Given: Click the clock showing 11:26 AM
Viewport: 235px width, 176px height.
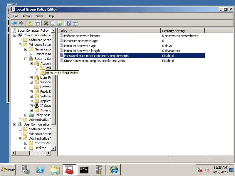Looking at the screenshot, I should click(x=220, y=167).
